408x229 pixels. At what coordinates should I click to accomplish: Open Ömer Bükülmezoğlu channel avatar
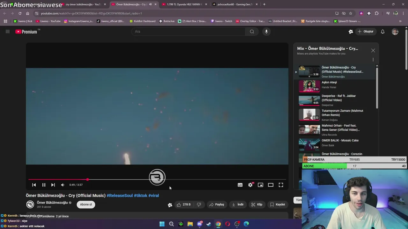[x=30, y=205]
